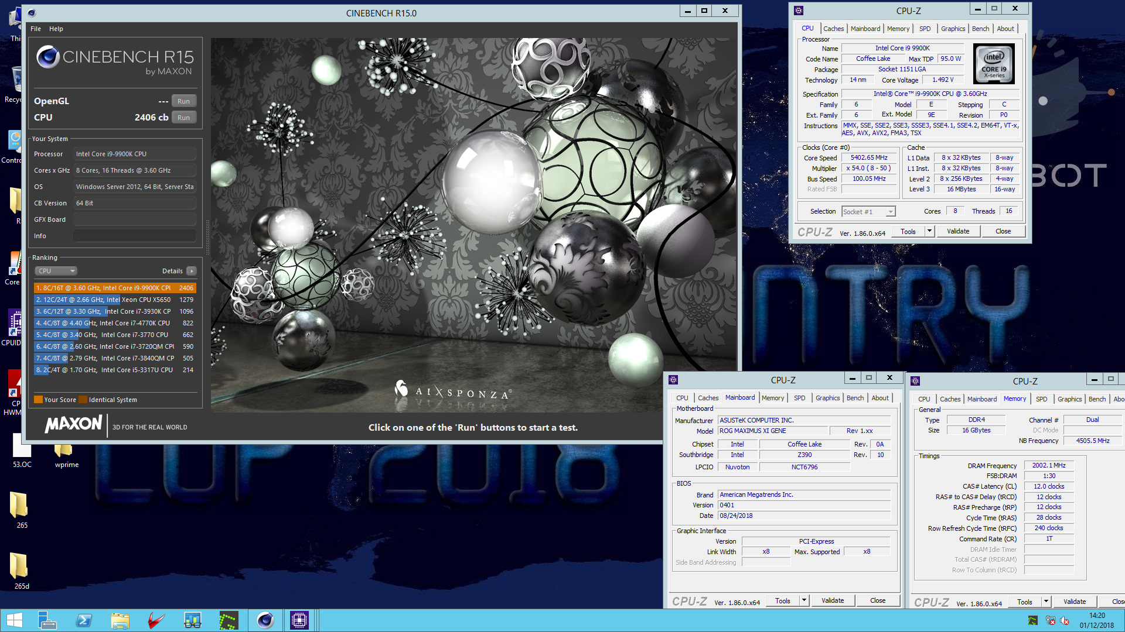Open the network status tray icon
Viewport: 1125px width, 632px height.
point(1050,620)
